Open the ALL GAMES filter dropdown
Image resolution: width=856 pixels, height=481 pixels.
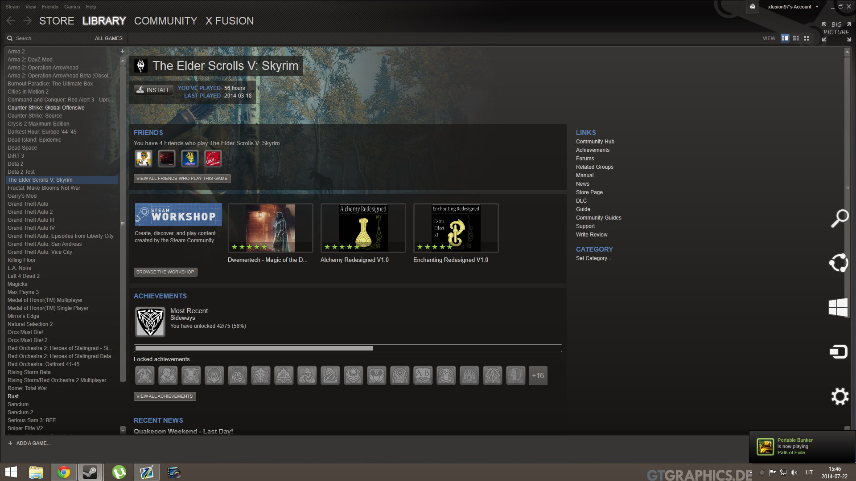coord(108,38)
